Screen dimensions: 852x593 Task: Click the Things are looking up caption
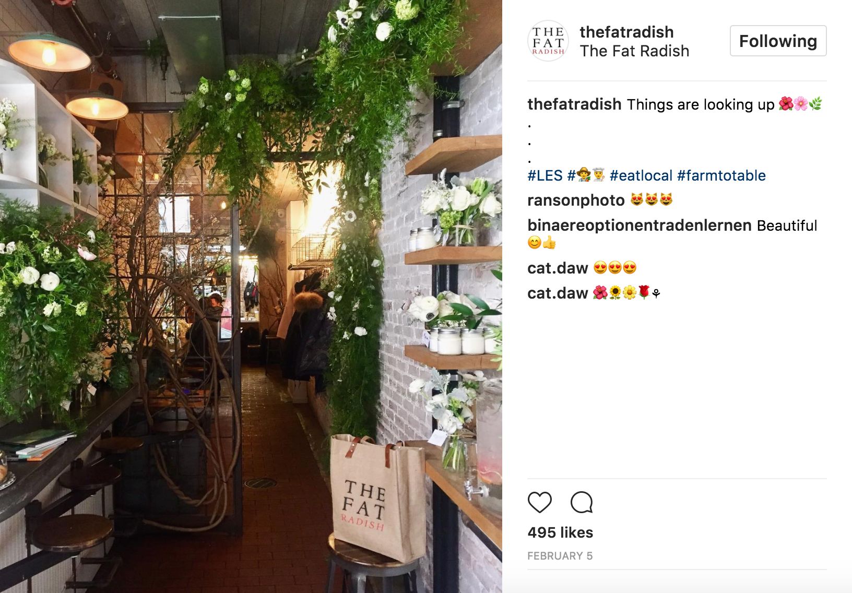click(701, 104)
